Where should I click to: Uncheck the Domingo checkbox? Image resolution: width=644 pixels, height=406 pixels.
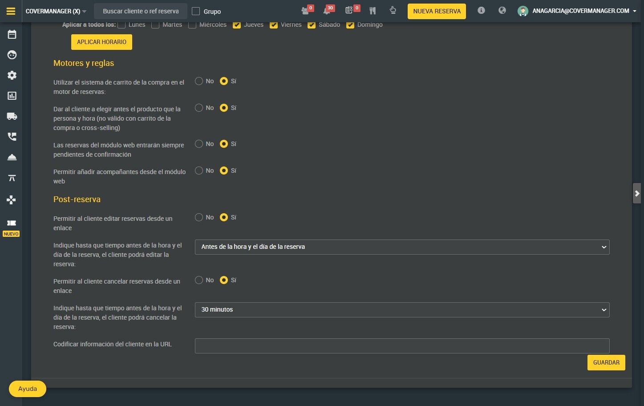point(350,25)
